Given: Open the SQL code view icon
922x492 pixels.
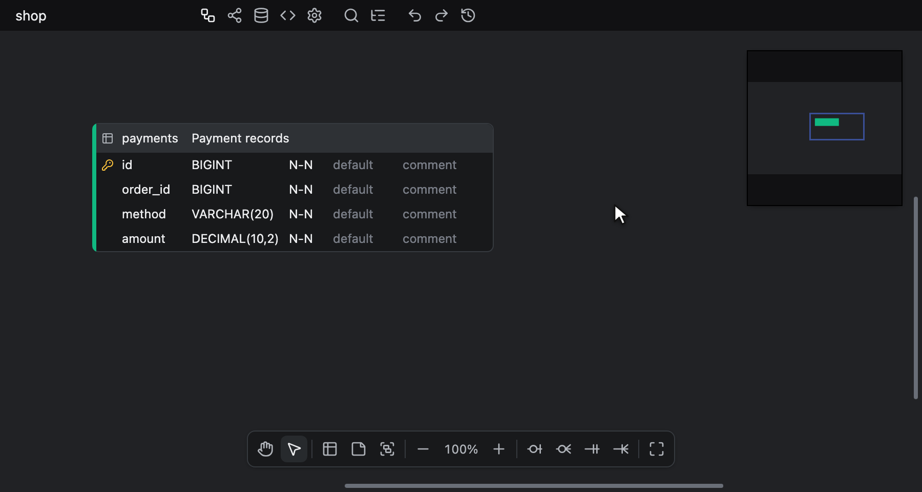Looking at the screenshot, I should 288,15.
